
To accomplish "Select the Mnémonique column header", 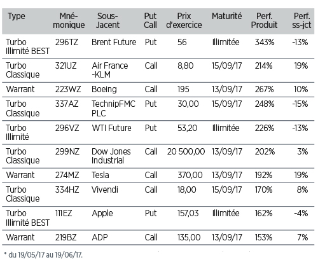I will tap(69, 20).
